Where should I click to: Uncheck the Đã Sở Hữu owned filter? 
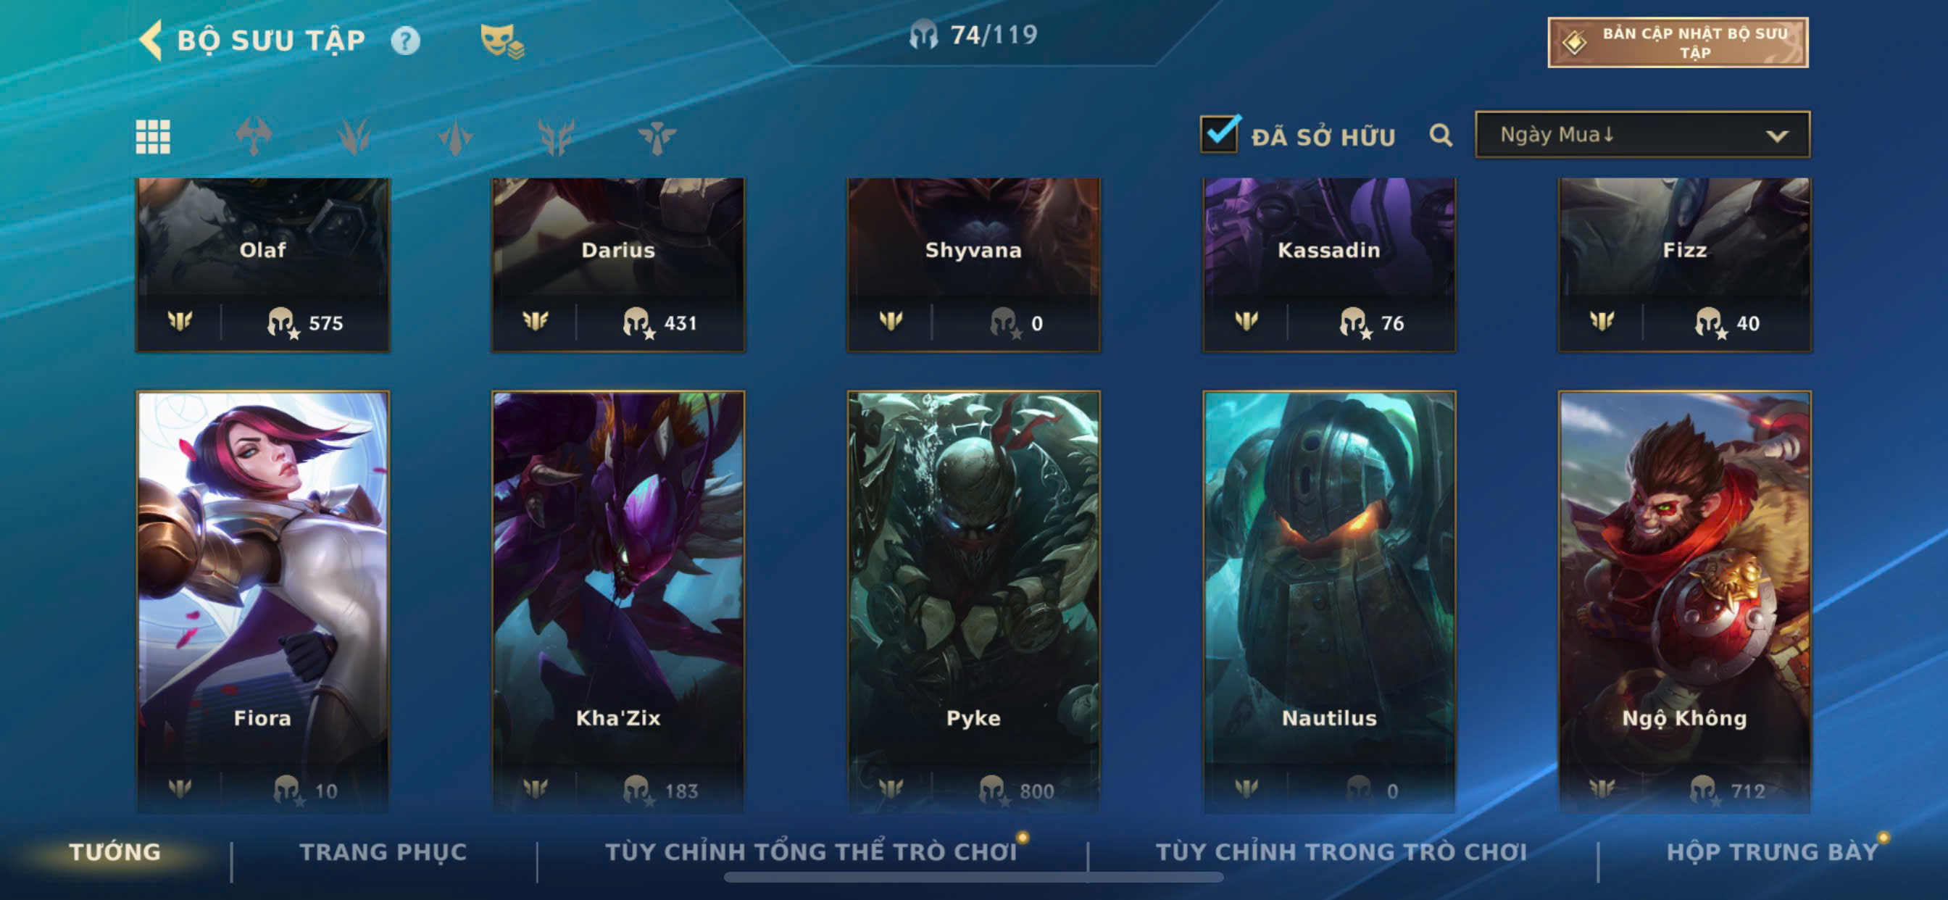click(1220, 133)
